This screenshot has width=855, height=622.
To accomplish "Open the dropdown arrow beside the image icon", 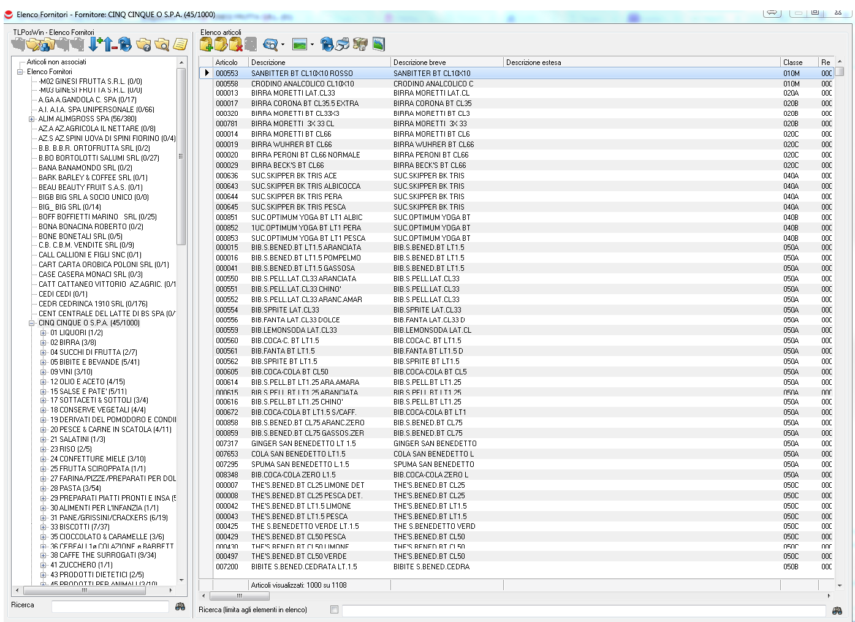I will (x=312, y=45).
